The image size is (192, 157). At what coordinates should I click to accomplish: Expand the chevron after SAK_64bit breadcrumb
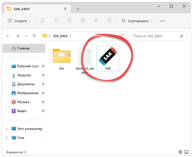(71, 36)
